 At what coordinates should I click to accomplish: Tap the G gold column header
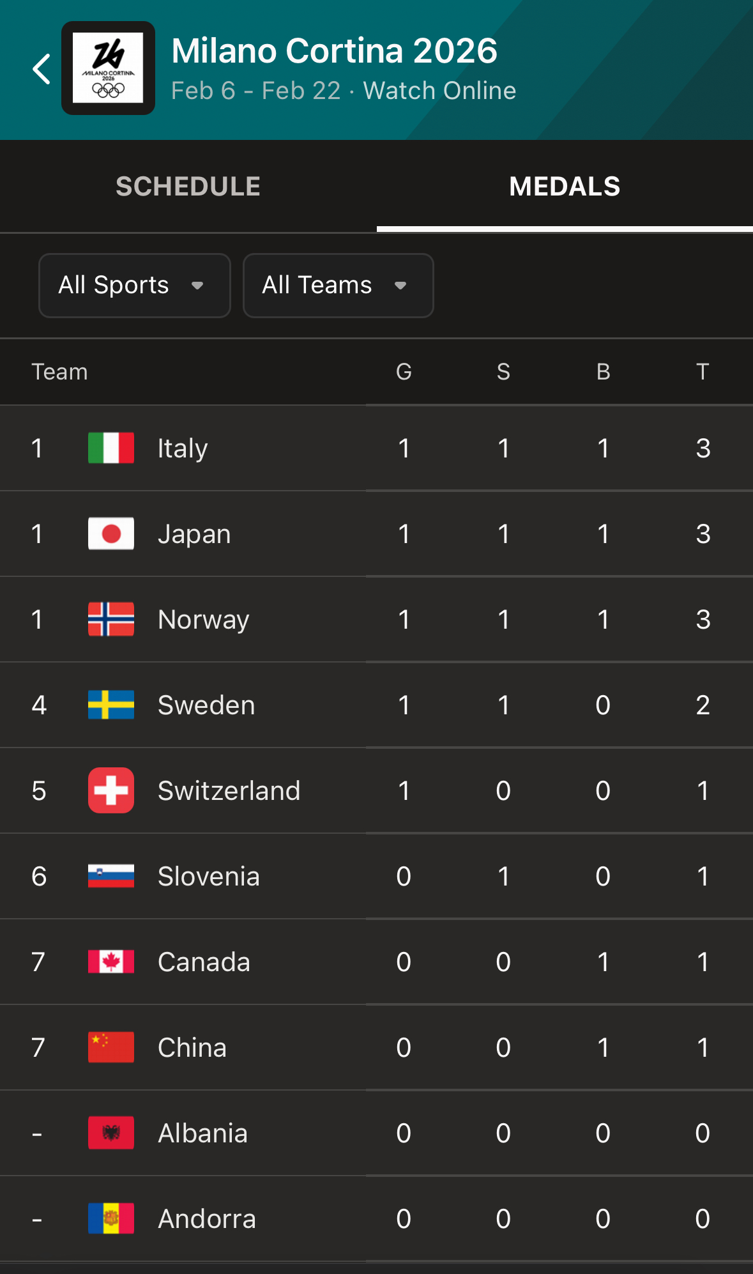pos(404,372)
